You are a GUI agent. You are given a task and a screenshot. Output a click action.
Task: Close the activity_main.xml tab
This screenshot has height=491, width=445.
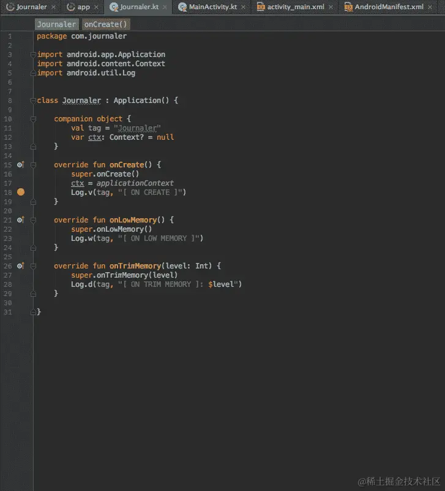(331, 7)
